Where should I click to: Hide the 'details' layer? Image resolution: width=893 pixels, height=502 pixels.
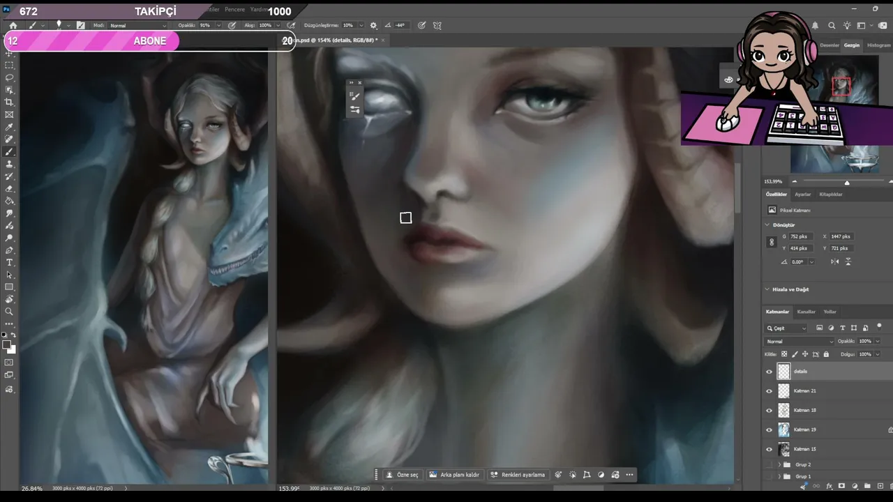coord(770,372)
